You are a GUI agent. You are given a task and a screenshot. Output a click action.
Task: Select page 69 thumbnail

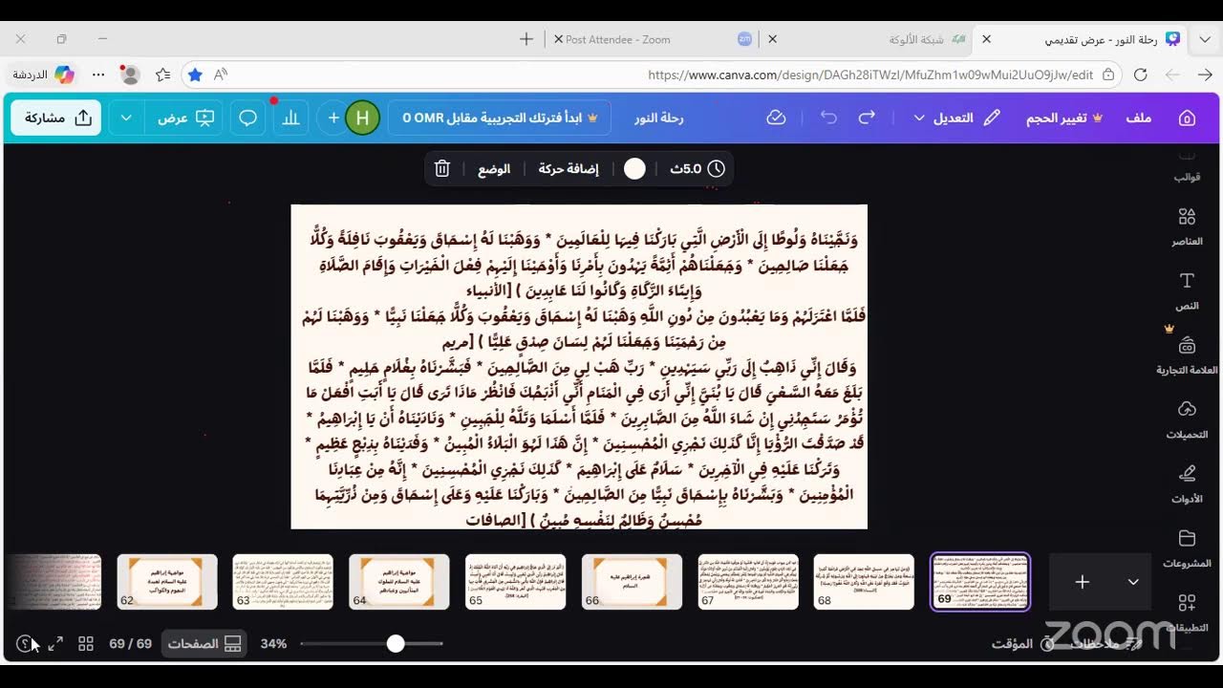(x=980, y=581)
